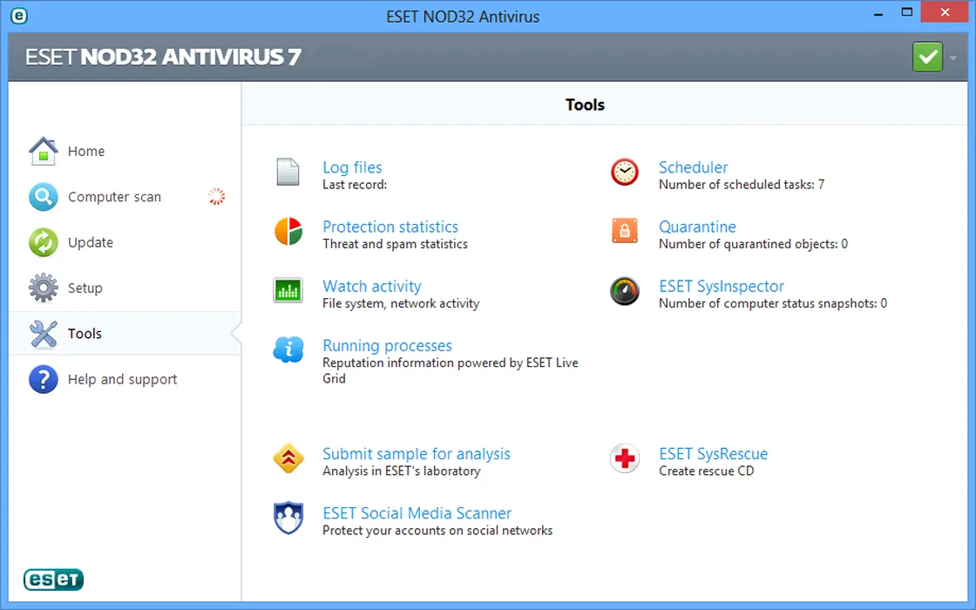This screenshot has height=610, width=976.
Task: Click 'Create rescue CD' text
Action: click(x=706, y=471)
